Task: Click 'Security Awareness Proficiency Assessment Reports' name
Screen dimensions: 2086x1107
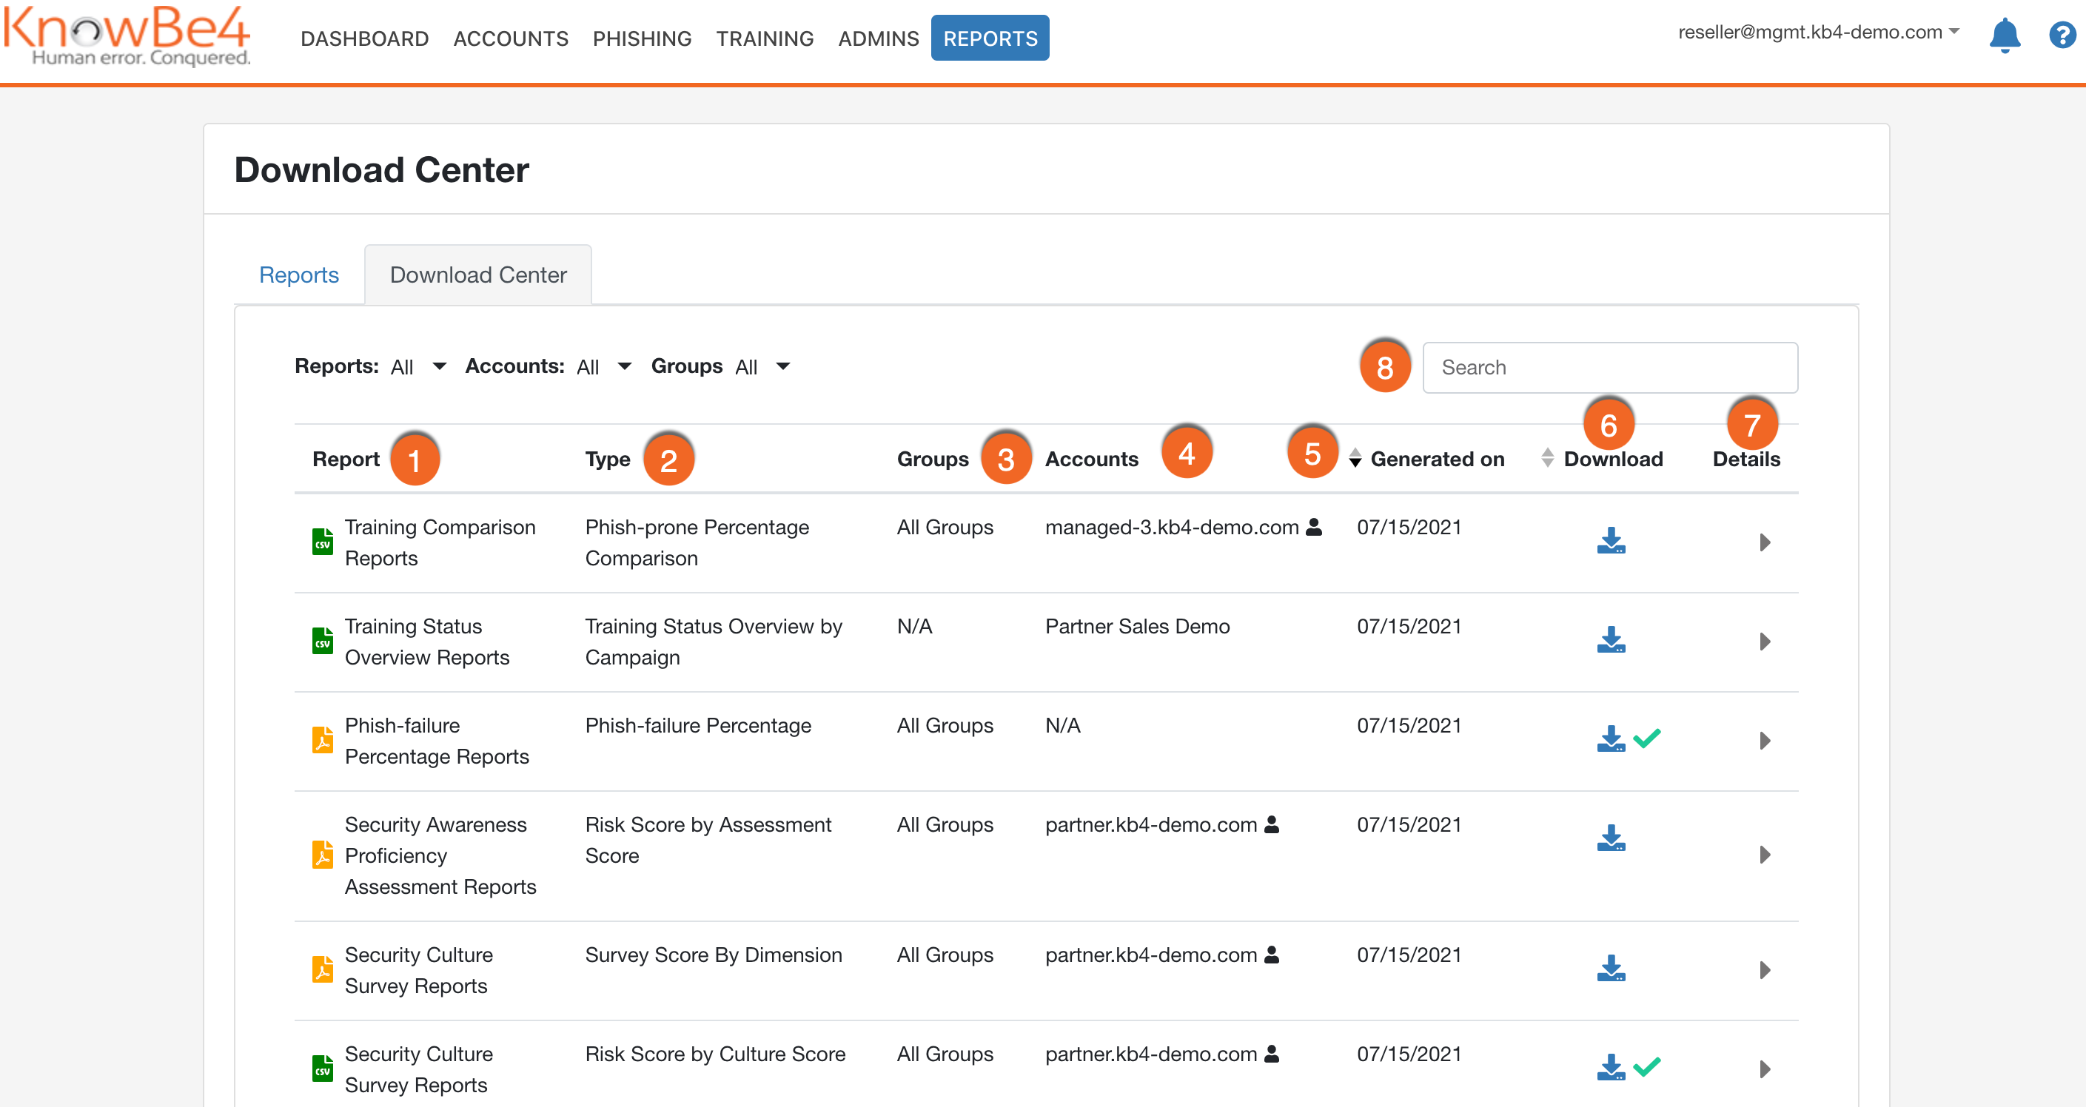Action: 440,855
